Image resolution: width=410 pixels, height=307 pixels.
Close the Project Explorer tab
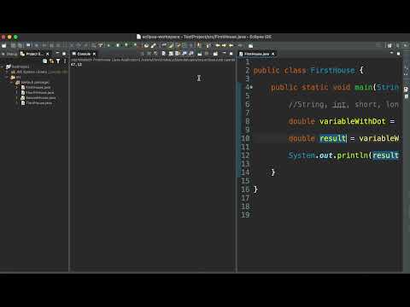tap(47, 54)
